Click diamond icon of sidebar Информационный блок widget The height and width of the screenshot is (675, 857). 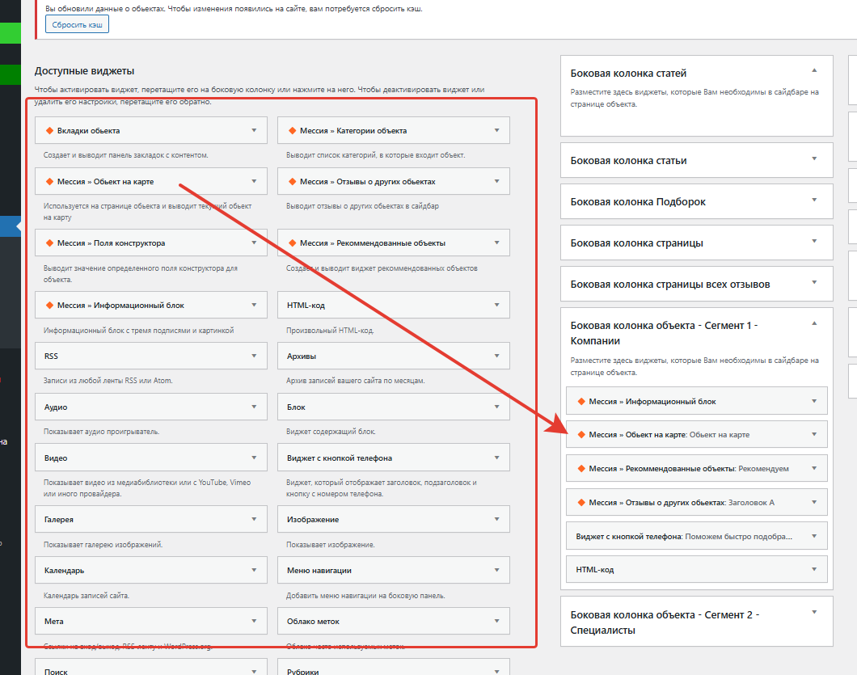pyautogui.click(x=580, y=401)
